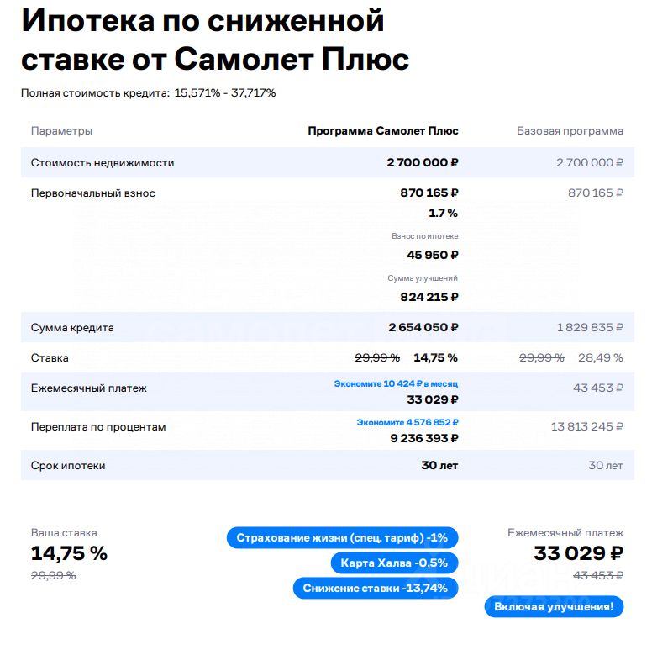Click the "Полная стоимость кредита" line
652x671 pixels.
(x=148, y=93)
